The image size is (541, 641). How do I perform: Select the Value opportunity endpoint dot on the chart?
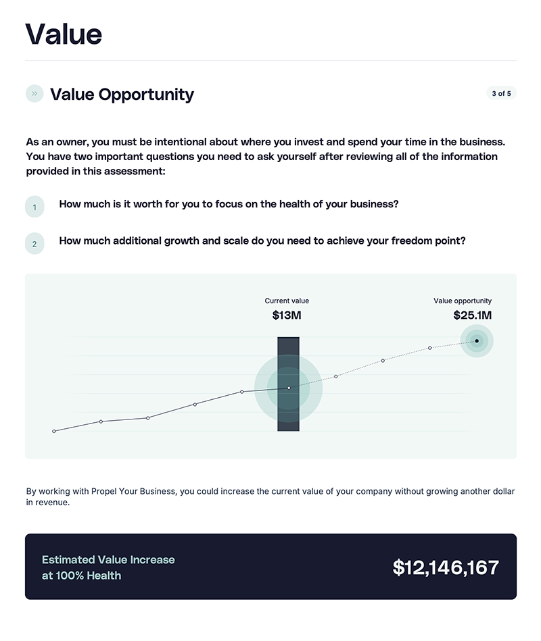click(x=477, y=341)
